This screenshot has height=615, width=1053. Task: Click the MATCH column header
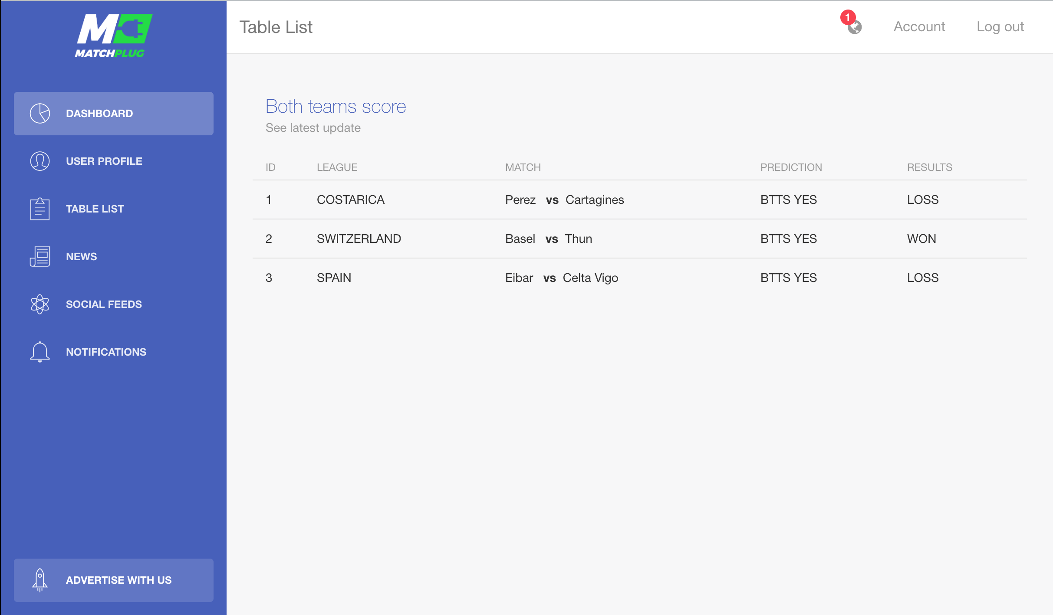click(x=523, y=167)
